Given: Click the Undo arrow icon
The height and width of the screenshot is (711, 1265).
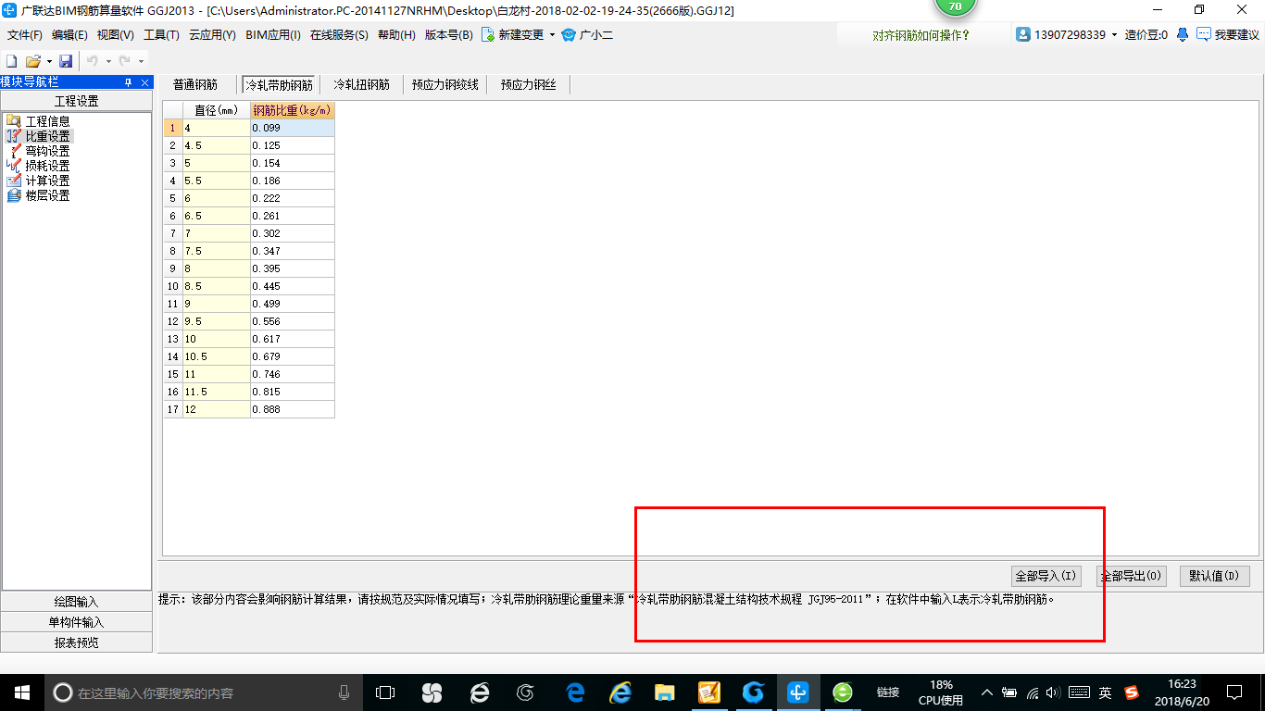Looking at the screenshot, I should [93, 61].
